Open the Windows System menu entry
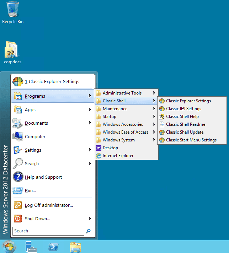The height and width of the screenshot is (253, 229). (126, 140)
